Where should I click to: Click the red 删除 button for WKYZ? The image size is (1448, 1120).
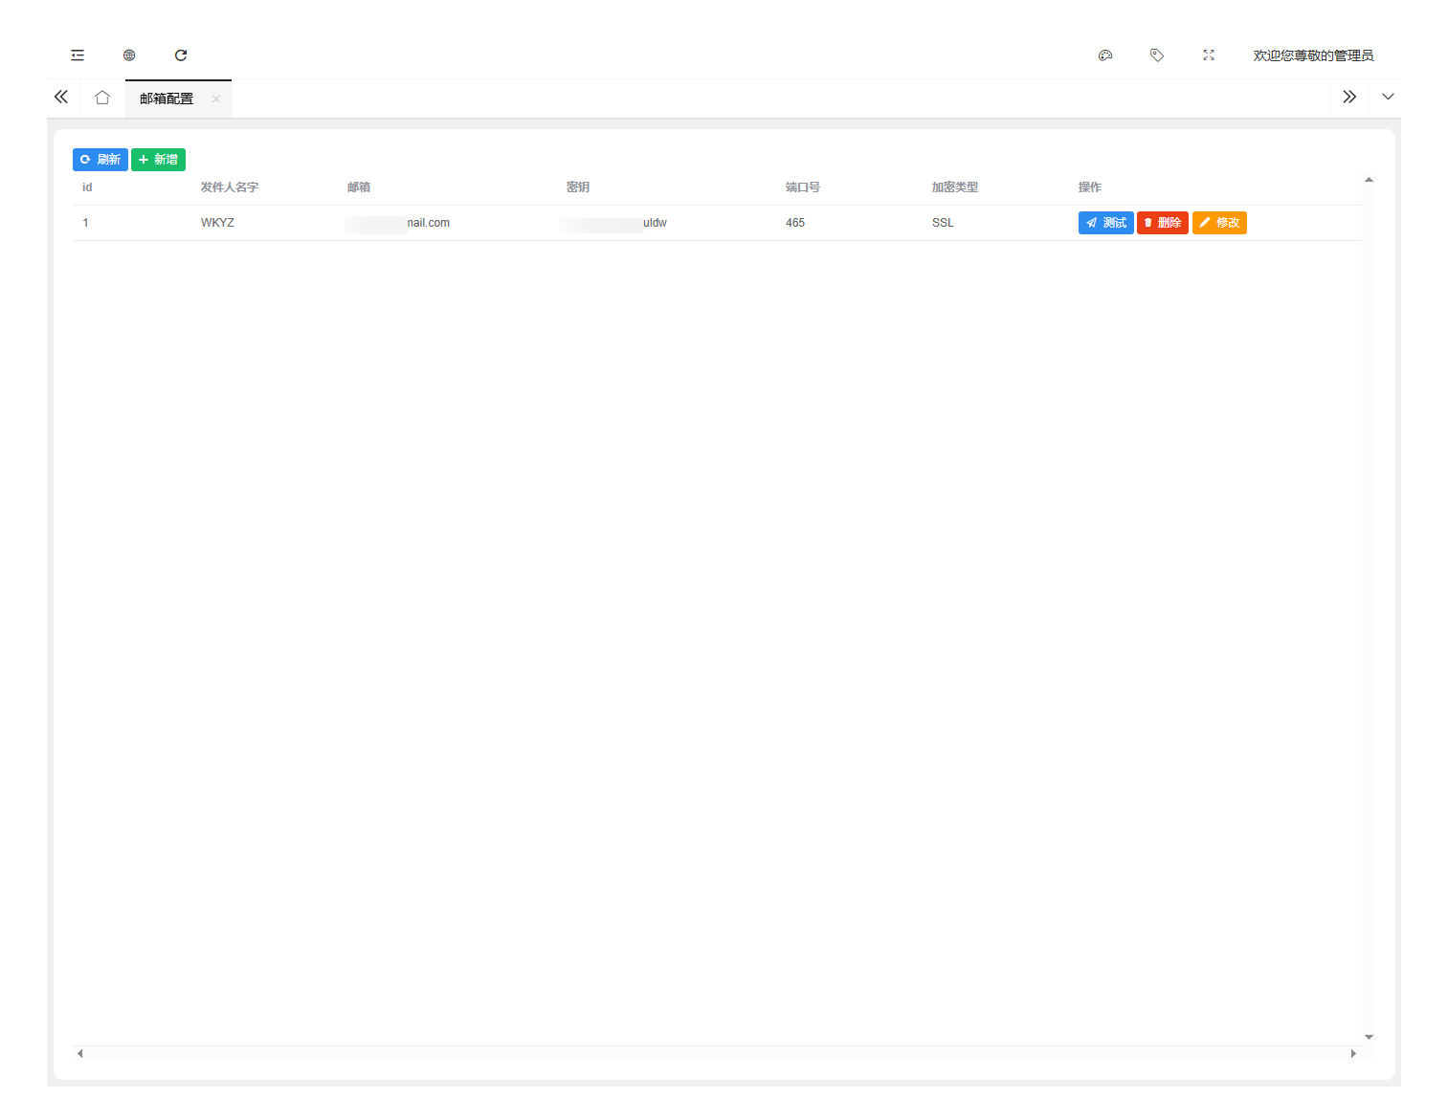[x=1163, y=223]
